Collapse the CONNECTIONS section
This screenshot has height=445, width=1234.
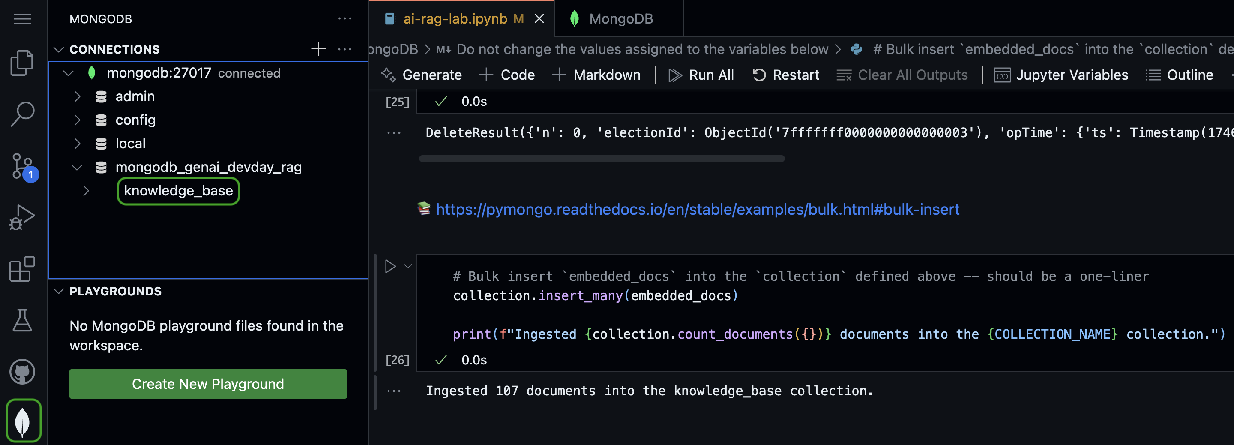(58, 49)
